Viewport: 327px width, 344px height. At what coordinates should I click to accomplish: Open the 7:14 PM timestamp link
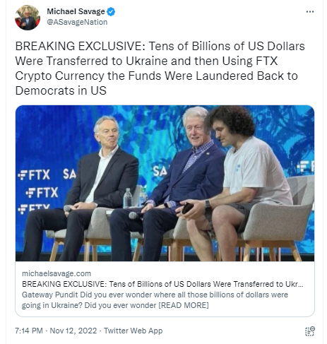click(x=29, y=331)
